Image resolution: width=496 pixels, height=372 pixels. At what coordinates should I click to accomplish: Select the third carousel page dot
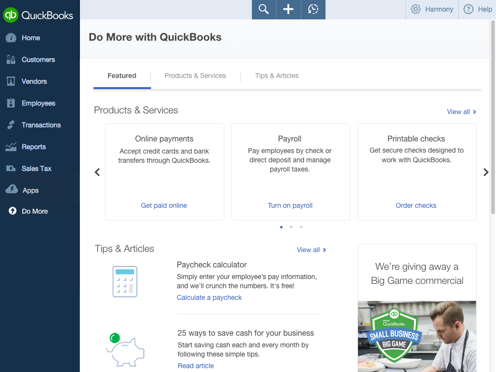point(301,227)
